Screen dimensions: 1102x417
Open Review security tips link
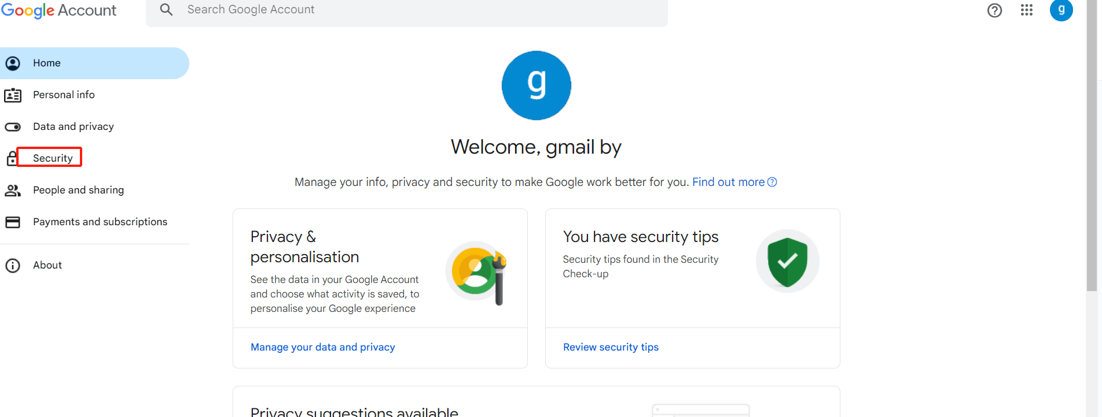tap(611, 347)
